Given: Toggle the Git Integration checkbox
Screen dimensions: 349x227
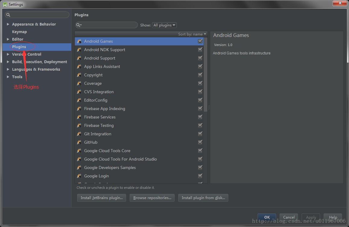Looking at the screenshot, I should point(200,134).
